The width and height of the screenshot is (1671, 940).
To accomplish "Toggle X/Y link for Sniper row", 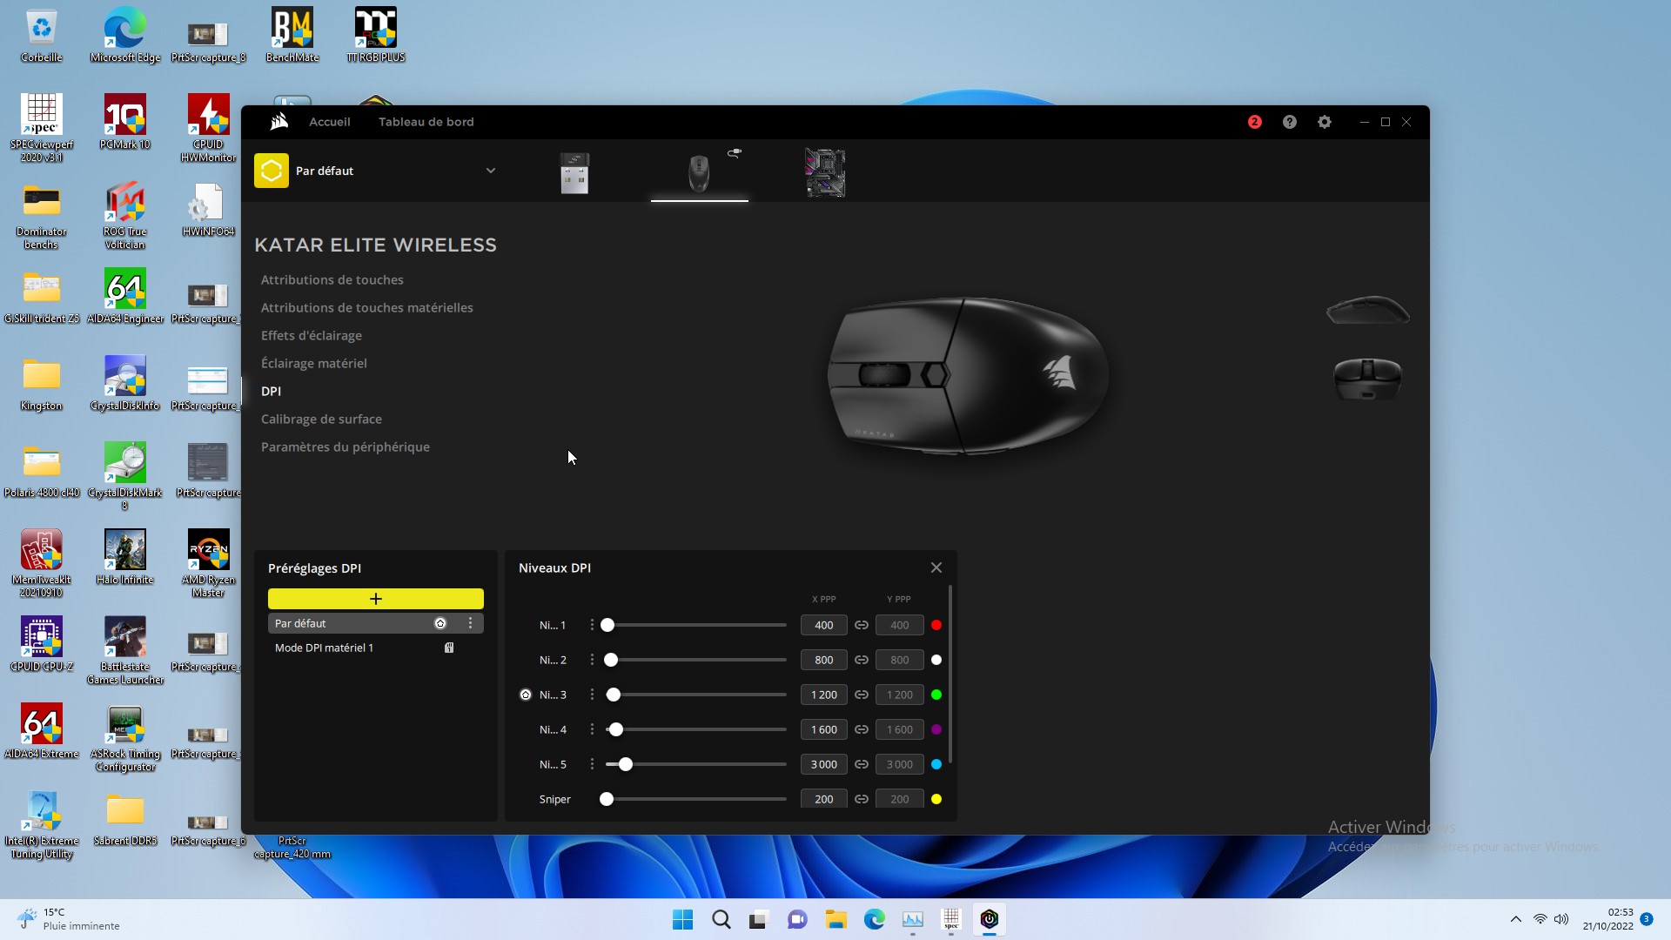I will pyautogui.click(x=862, y=799).
